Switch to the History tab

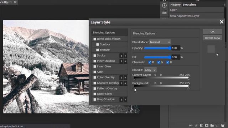click(175, 5)
